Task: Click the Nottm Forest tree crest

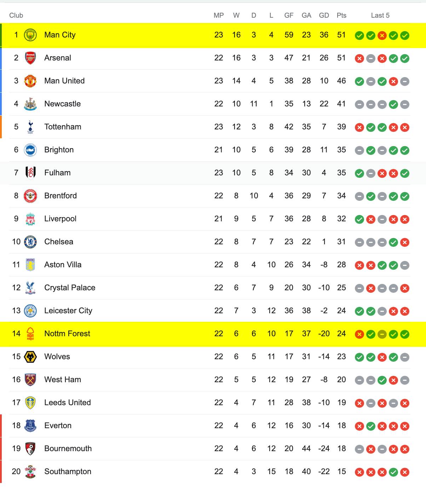Action: [30, 334]
